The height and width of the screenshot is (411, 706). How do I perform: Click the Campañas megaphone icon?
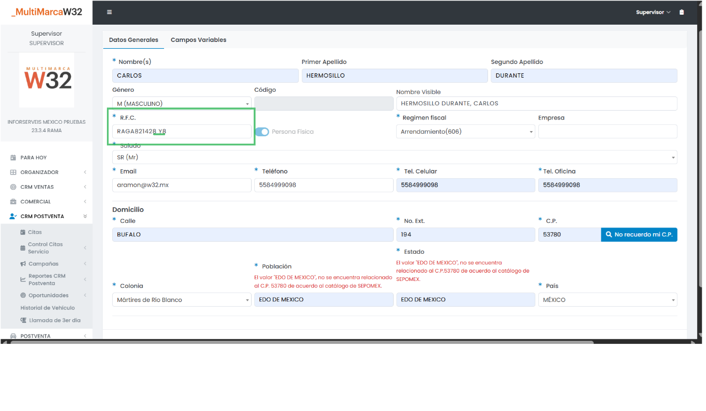point(23,264)
